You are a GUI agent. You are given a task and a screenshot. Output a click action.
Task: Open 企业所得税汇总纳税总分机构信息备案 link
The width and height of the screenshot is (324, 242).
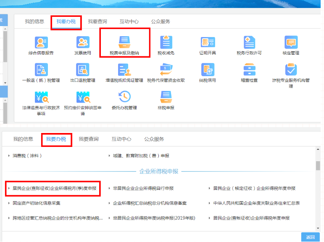[150, 203]
